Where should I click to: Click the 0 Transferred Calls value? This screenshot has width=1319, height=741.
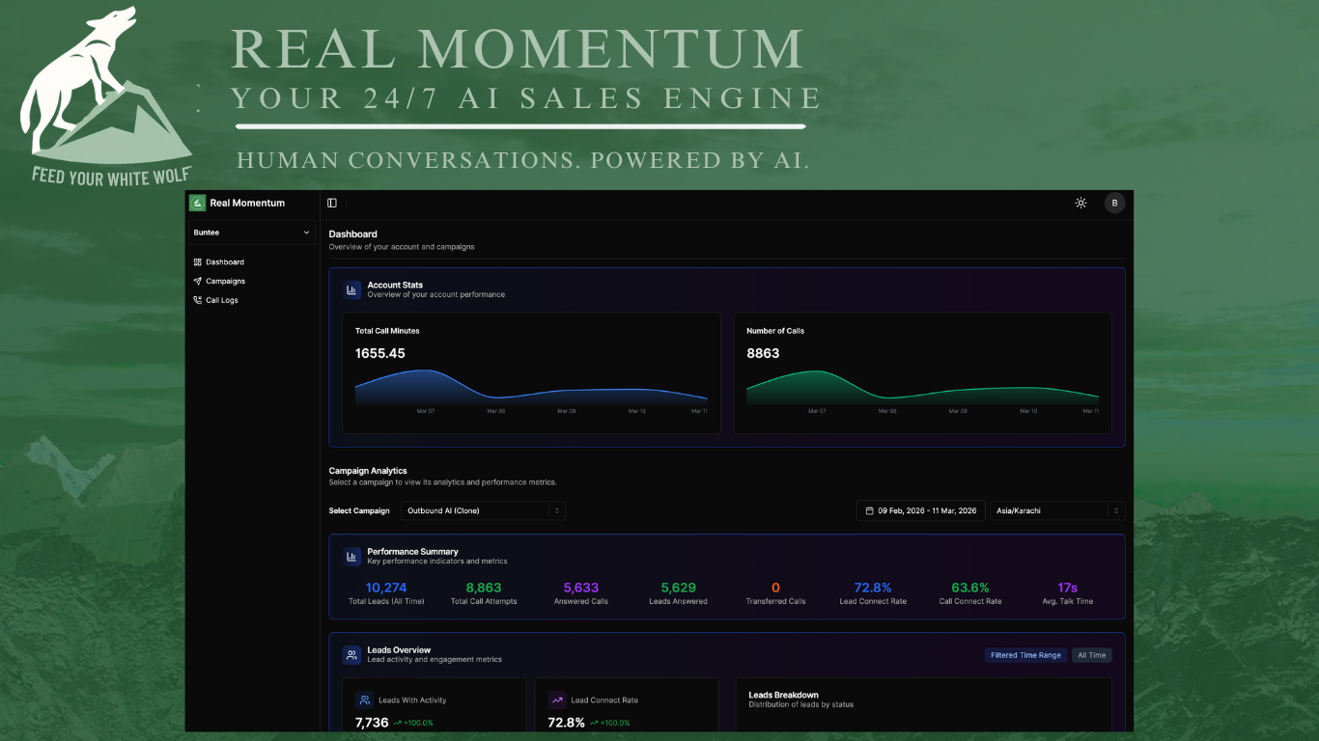pos(775,588)
